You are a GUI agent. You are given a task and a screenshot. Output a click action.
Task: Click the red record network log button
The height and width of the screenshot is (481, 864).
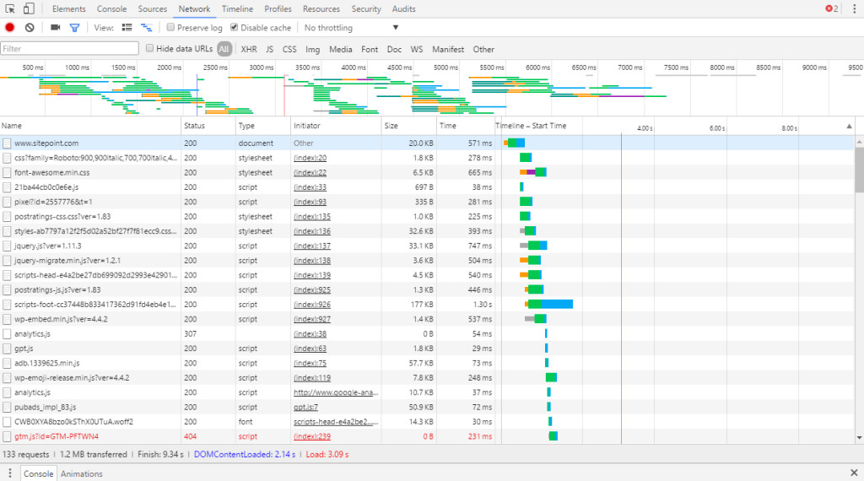coord(10,28)
